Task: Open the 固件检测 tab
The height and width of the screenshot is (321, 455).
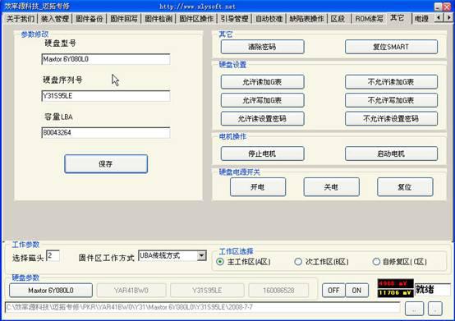Action: (x=159, y=19)
